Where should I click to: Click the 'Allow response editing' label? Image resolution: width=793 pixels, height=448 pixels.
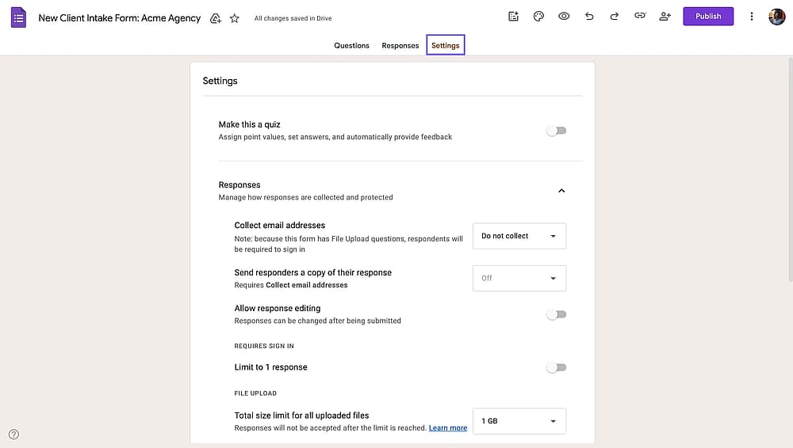[x=277, y=308]
